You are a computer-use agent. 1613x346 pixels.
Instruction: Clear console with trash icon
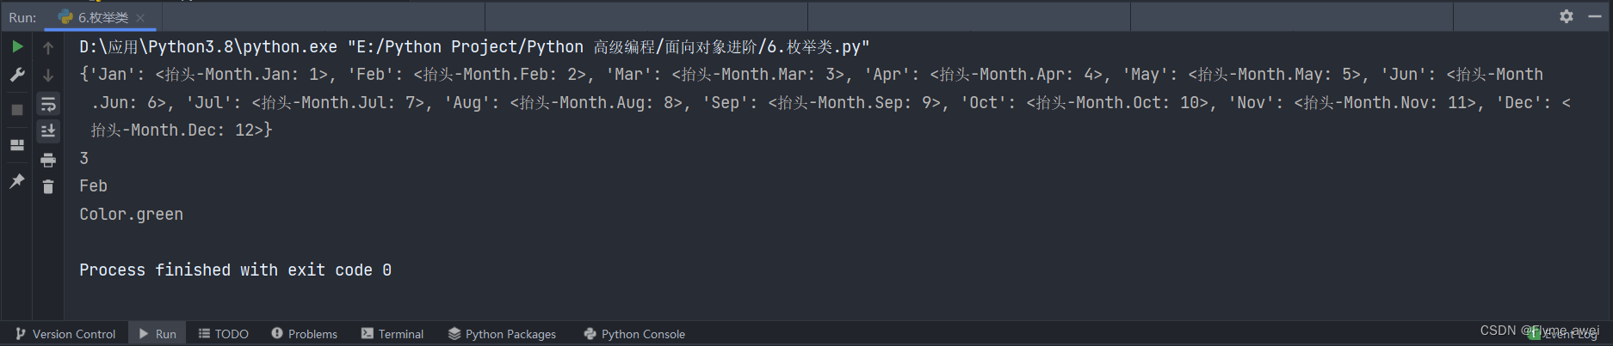pos(48,186)
